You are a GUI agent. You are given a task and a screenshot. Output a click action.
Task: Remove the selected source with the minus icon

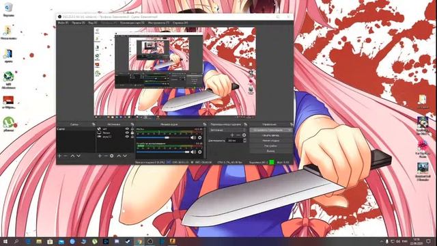[106, 156]
